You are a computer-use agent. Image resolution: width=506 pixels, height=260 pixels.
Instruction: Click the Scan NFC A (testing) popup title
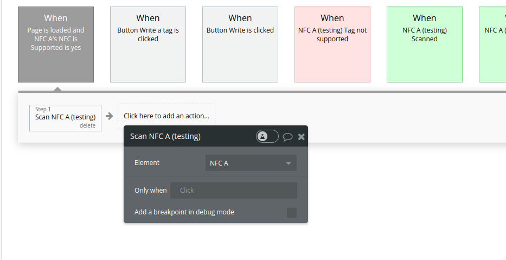(x=165, y=136)
